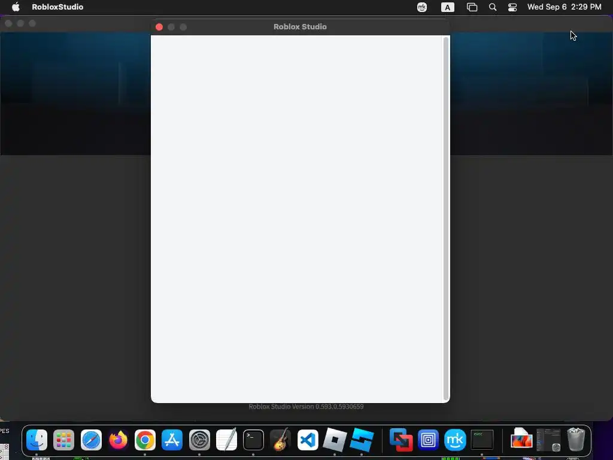Launch Visual Studio Code from the Dock
Image resolution: width=613 pixels, height=460 pixels.
coord(308,440)
